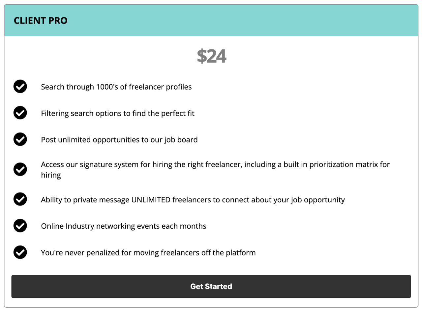Click checkmark icon beside signature hiring system

coord(20,169)
